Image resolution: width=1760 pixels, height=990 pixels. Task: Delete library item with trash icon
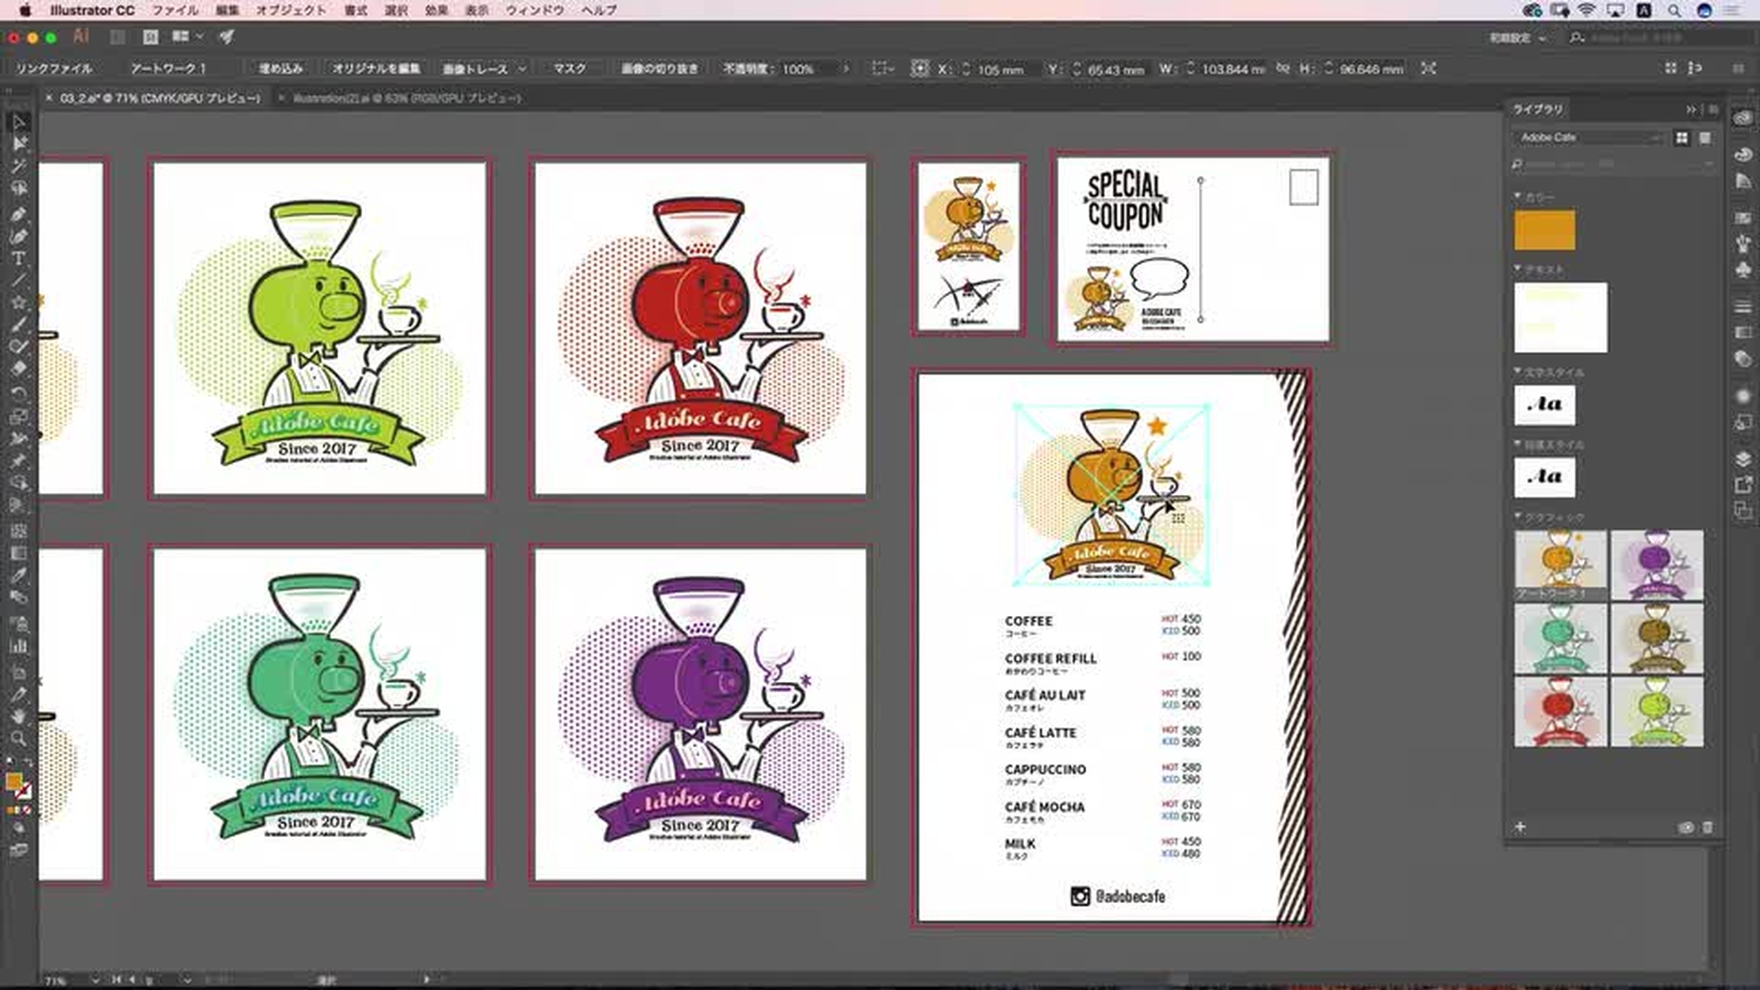[1708, 827]
